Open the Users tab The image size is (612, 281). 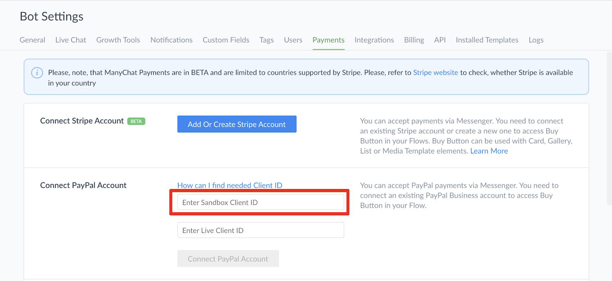coord(293,40)
